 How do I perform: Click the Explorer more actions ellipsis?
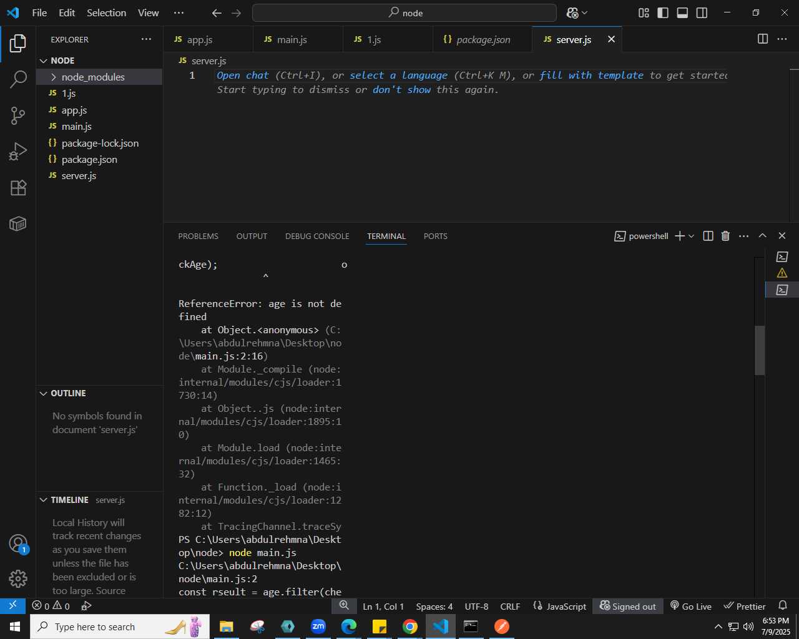146,39
